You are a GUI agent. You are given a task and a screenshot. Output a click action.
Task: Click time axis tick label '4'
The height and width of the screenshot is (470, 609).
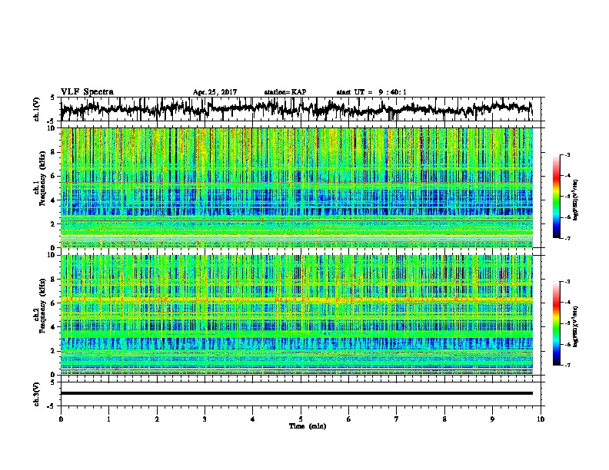tap(253, 419)
